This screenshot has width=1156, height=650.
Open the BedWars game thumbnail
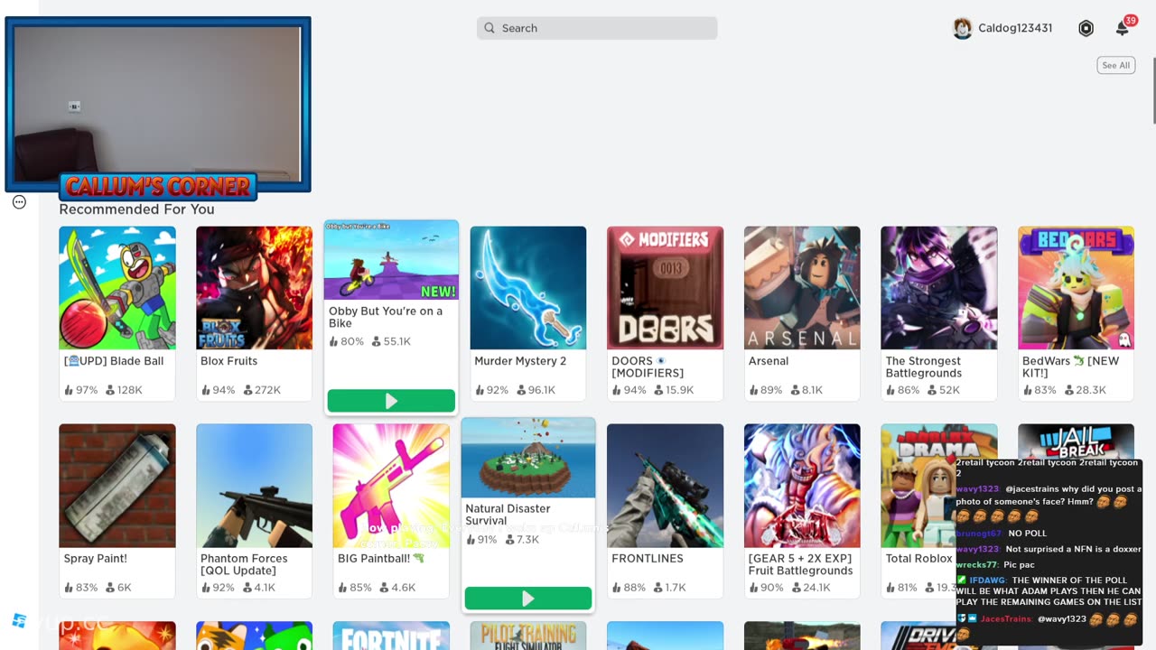click(x=1077, y=287)
